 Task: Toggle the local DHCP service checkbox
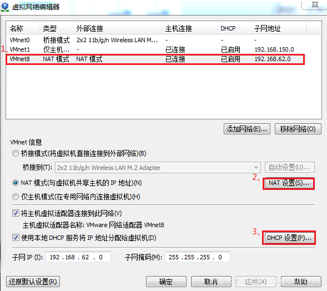16,237
